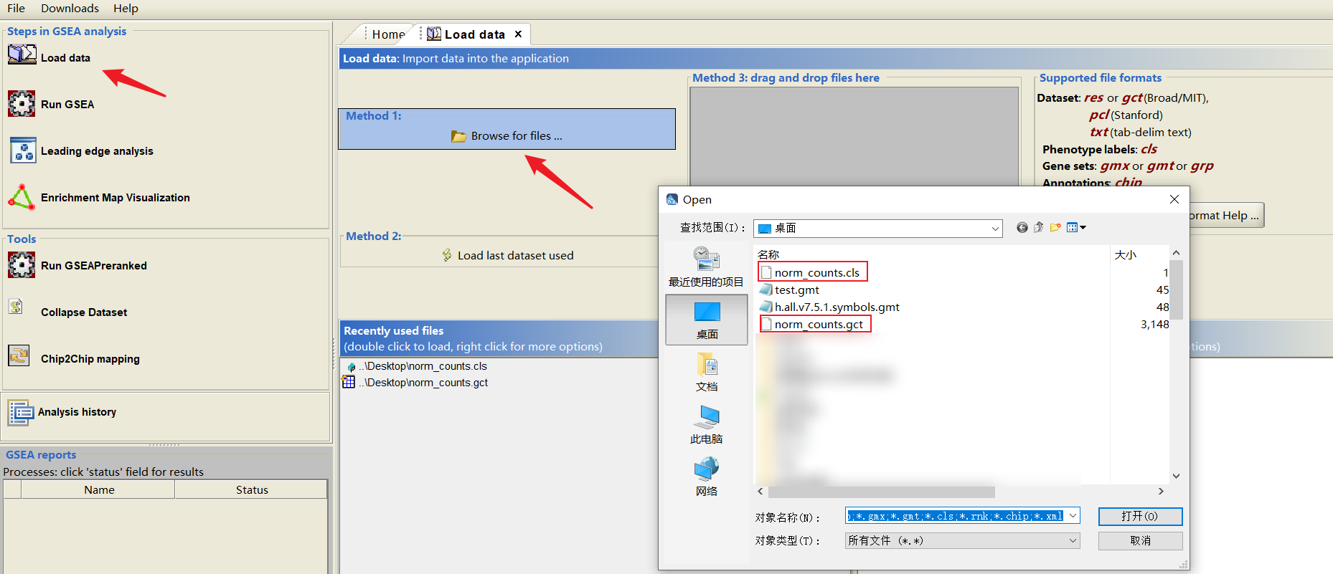Open the Downloads menu
Screen dimensions: 1333x574
[70, 9]
